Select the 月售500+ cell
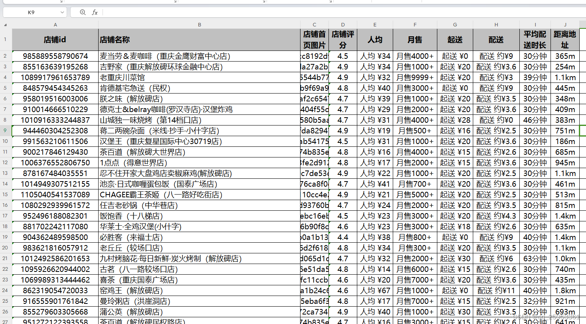Image resolution: width=586 pixels, height=324 pixels. click(x=415, y=131)
